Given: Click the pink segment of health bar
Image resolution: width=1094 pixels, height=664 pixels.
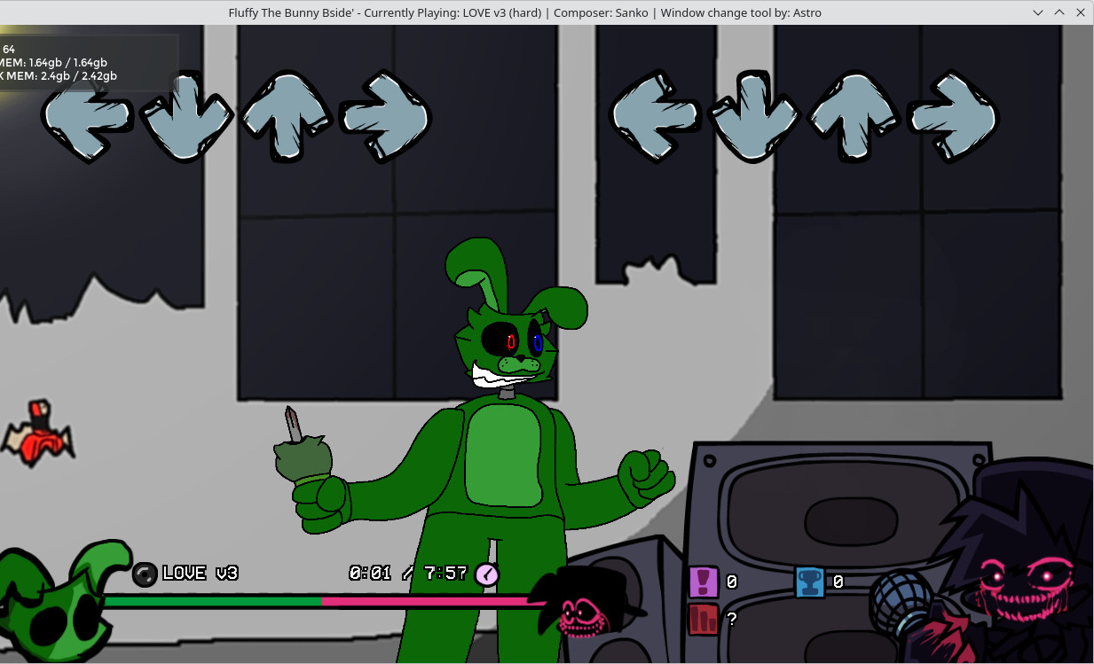Looking at the screenshot, I should tap(430, 601).
